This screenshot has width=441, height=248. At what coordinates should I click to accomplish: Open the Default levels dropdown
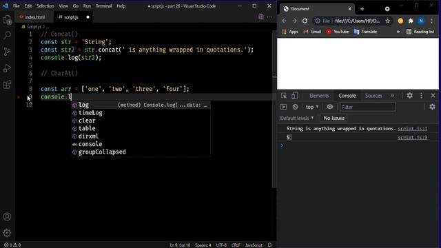(297, 118)
